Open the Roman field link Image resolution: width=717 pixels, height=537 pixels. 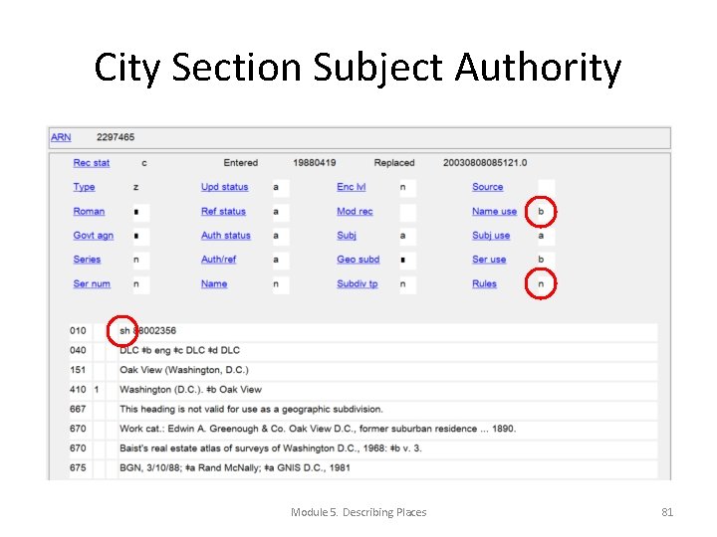[x=89, y=212]
